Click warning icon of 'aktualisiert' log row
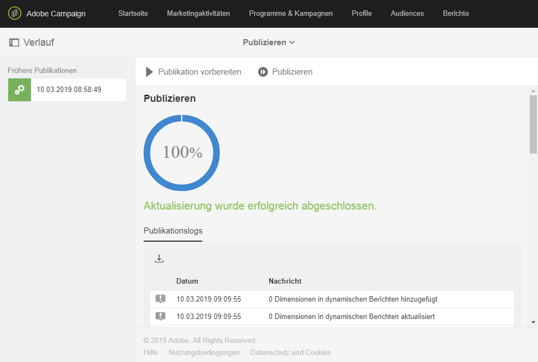 160,316
